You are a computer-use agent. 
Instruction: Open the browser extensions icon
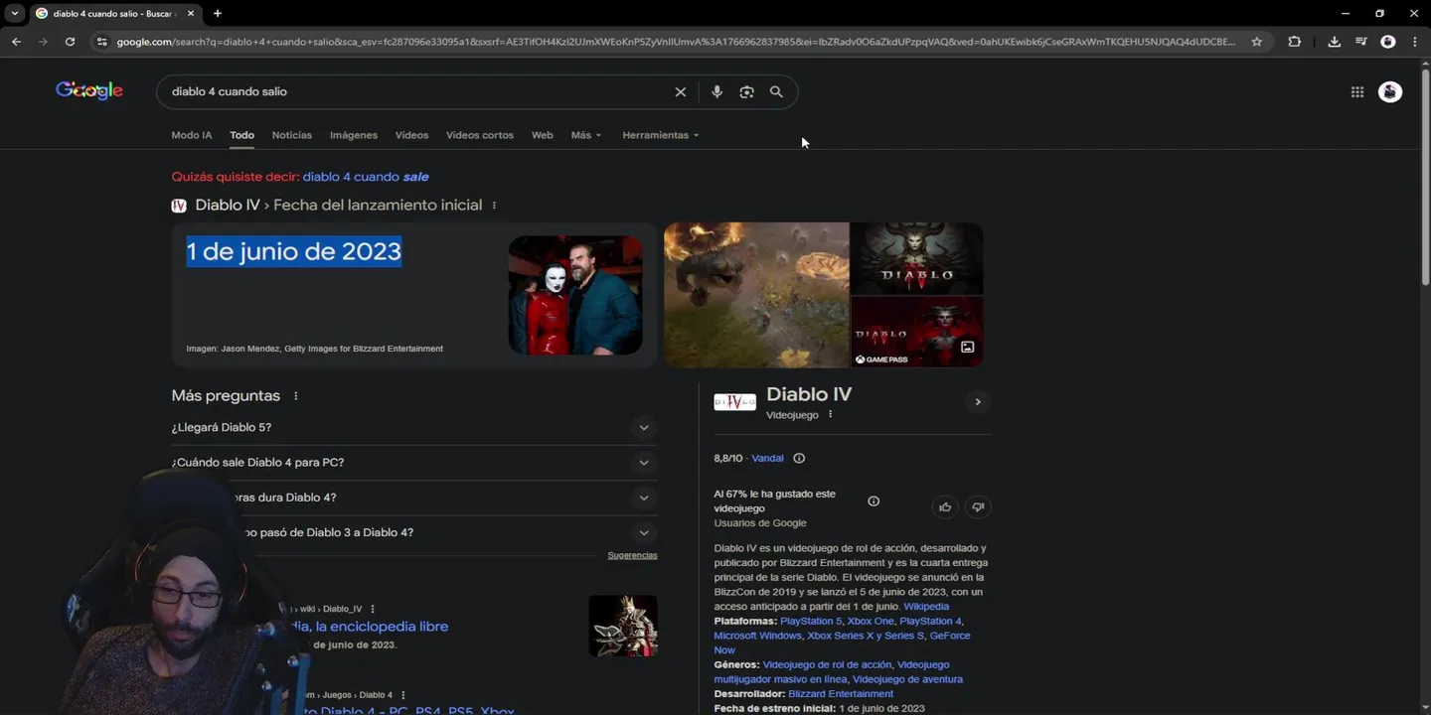[1294, 42]
